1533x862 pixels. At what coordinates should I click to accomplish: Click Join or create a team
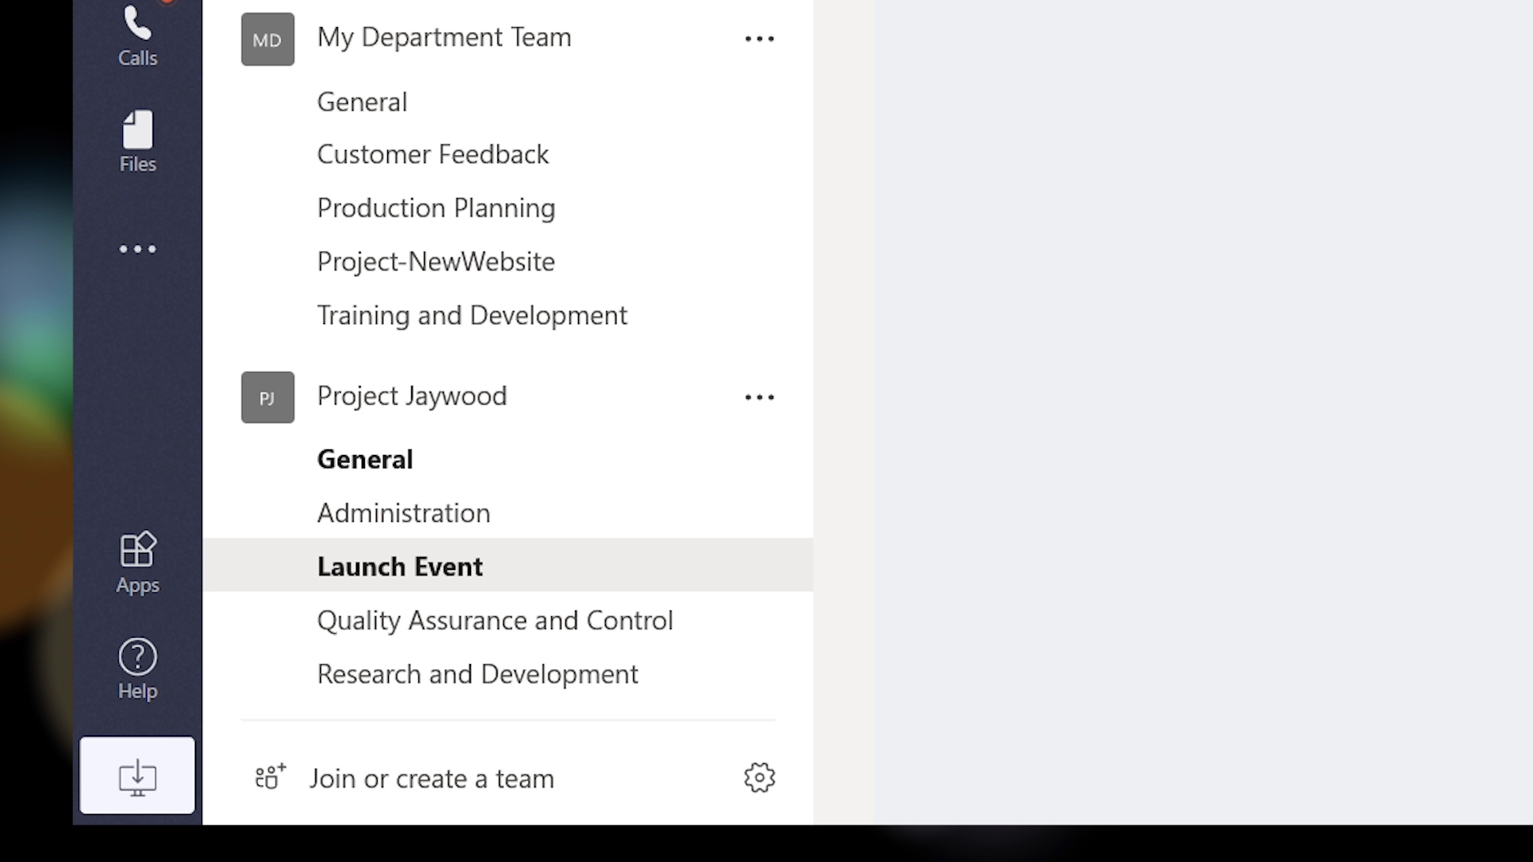[431, 778]
